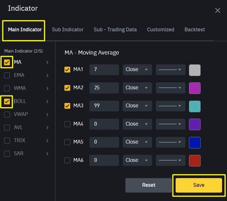Enable the VWAP indicator checkbox
This screenshot has height=201, width=227.
(x=7, y=115)
